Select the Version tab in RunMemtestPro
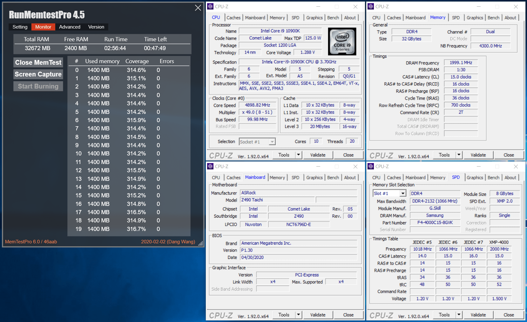 [96, 27]
